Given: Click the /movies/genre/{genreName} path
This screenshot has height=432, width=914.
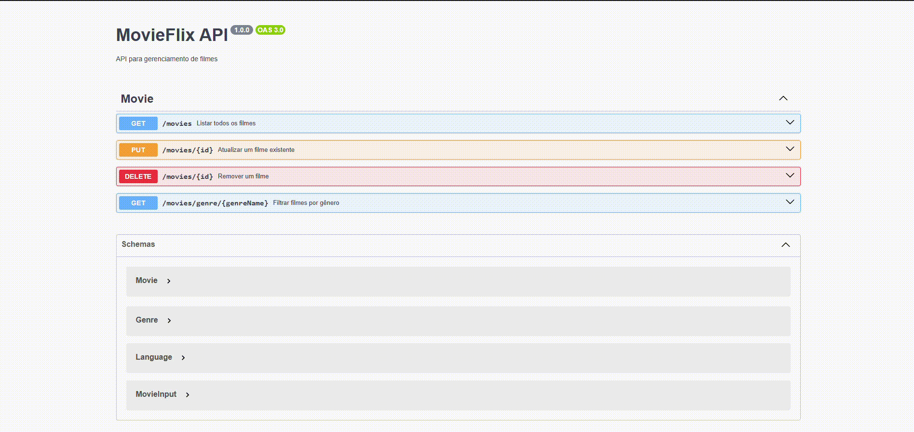Looking at the screenshot, I should [215, 203].
